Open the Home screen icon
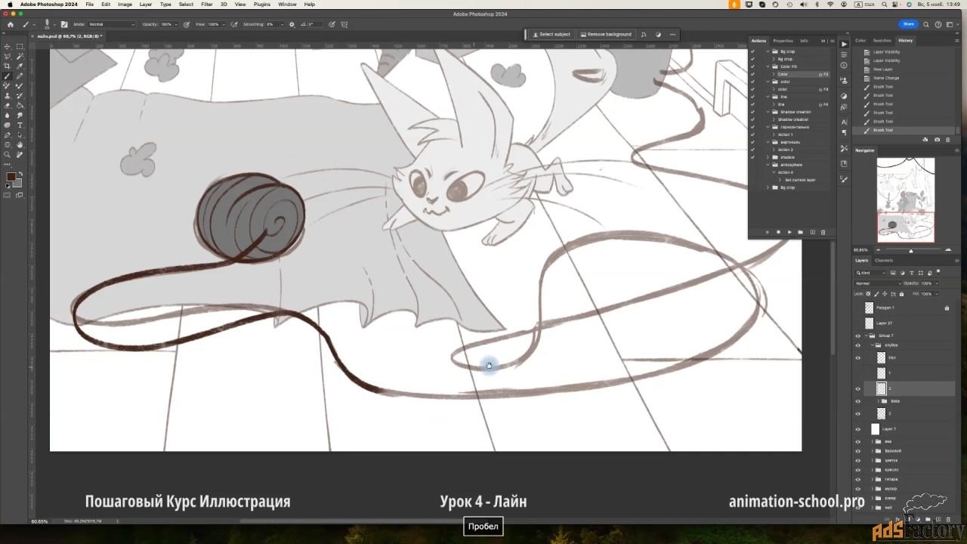Screen dimensions: 967x544 11,24
